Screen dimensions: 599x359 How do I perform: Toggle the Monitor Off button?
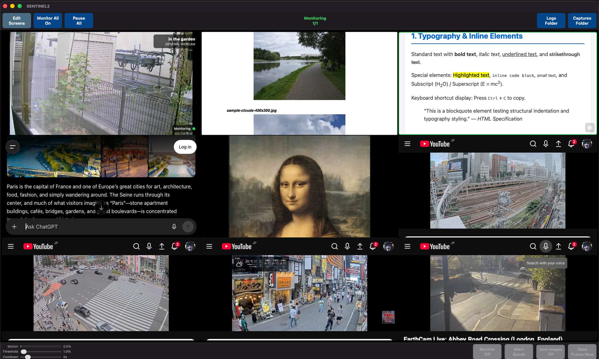(x=487, y=351)
